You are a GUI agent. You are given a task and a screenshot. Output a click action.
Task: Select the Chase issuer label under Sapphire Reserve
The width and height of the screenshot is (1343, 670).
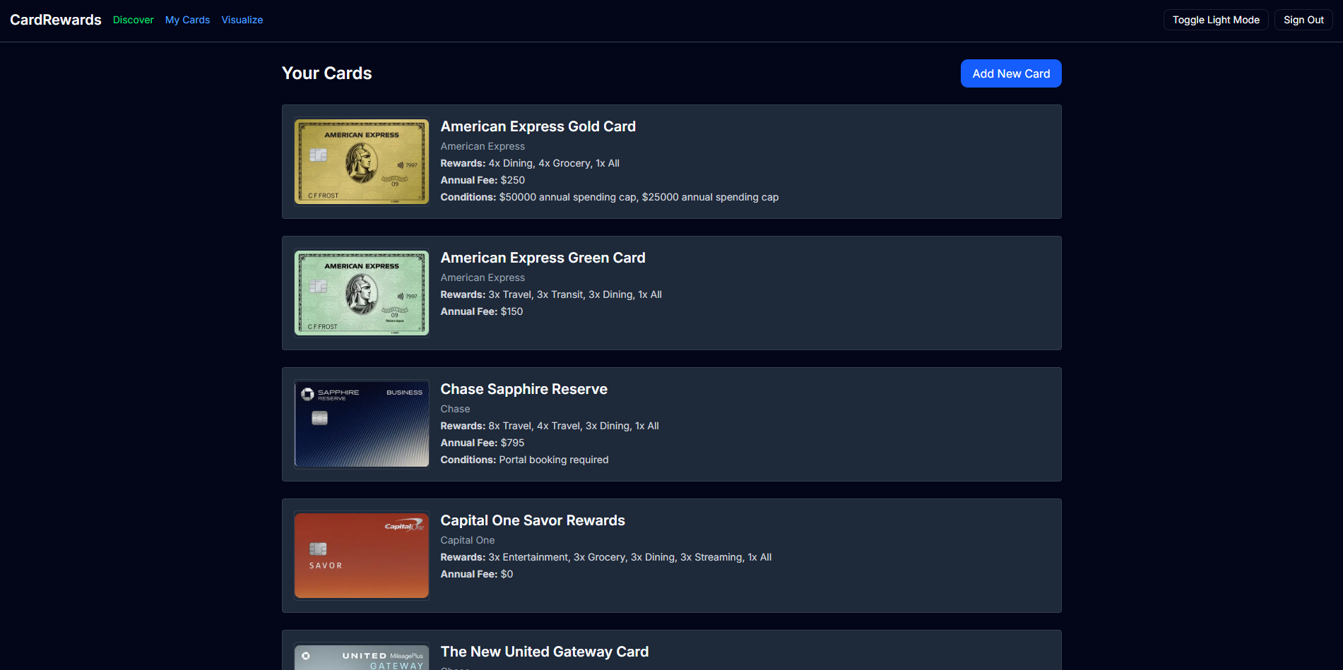coord(455,409)
